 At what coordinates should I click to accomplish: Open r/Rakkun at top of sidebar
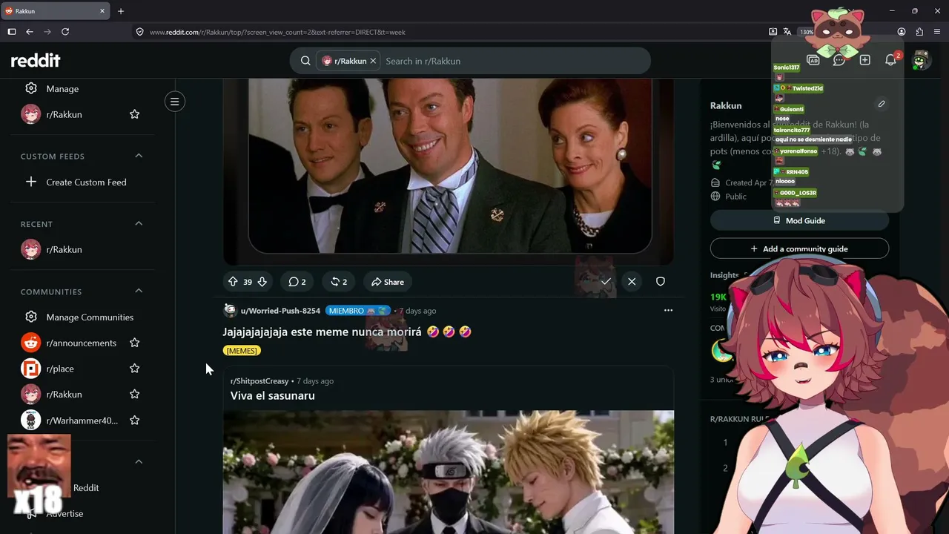[64, 114]
